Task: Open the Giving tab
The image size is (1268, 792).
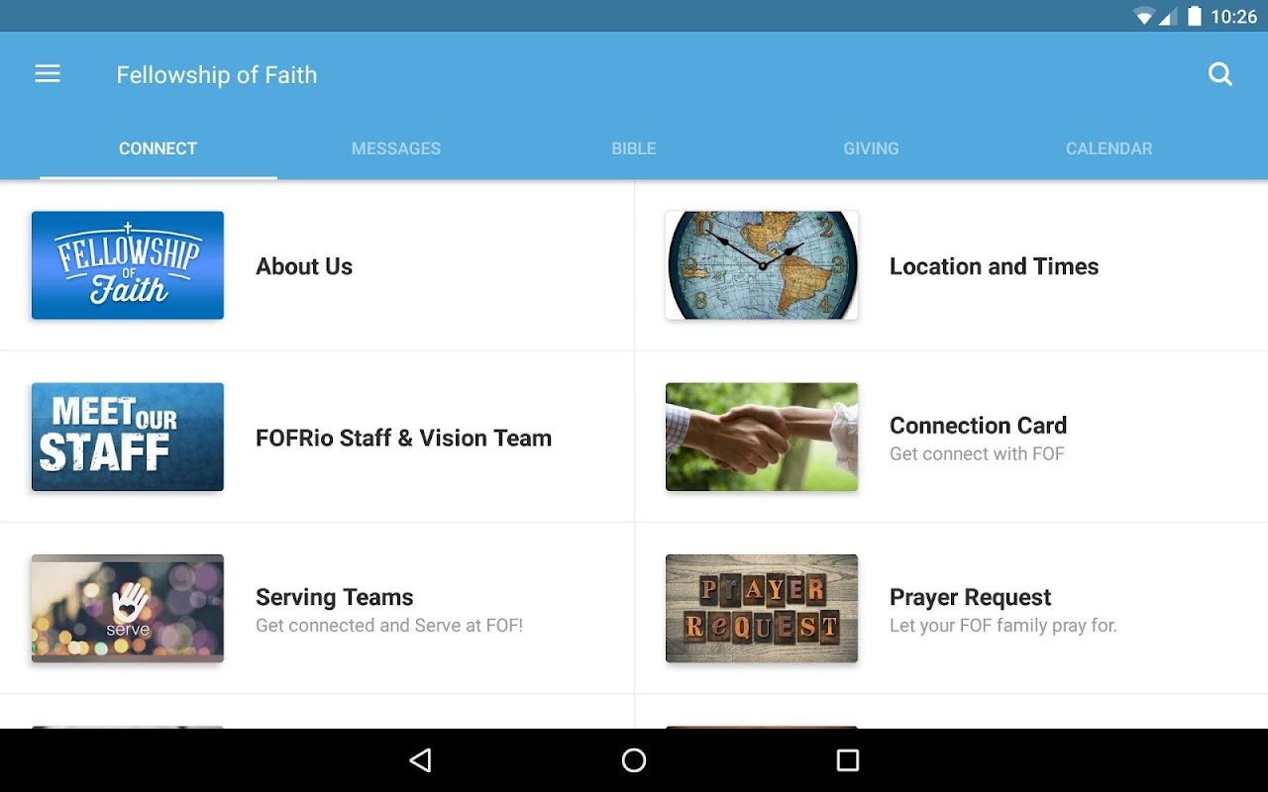Action: click(x=872, y=148)
